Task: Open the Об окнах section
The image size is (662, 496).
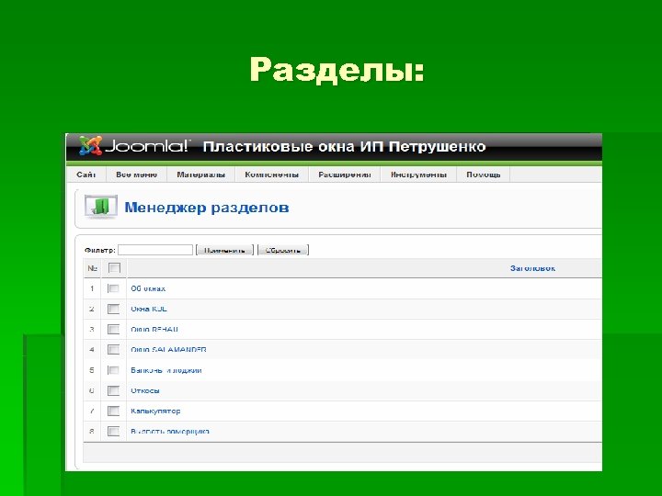Action: point(148,288)
